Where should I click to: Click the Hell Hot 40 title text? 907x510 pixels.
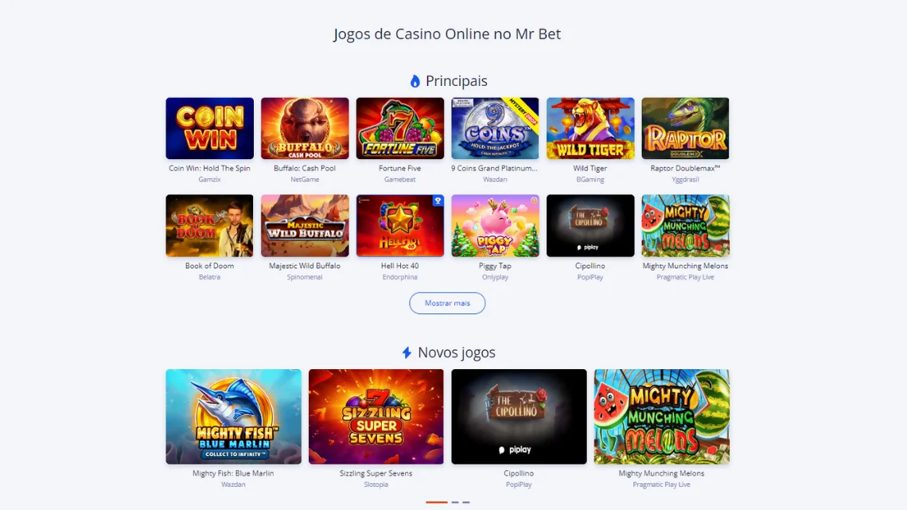[x=399, y=266]
